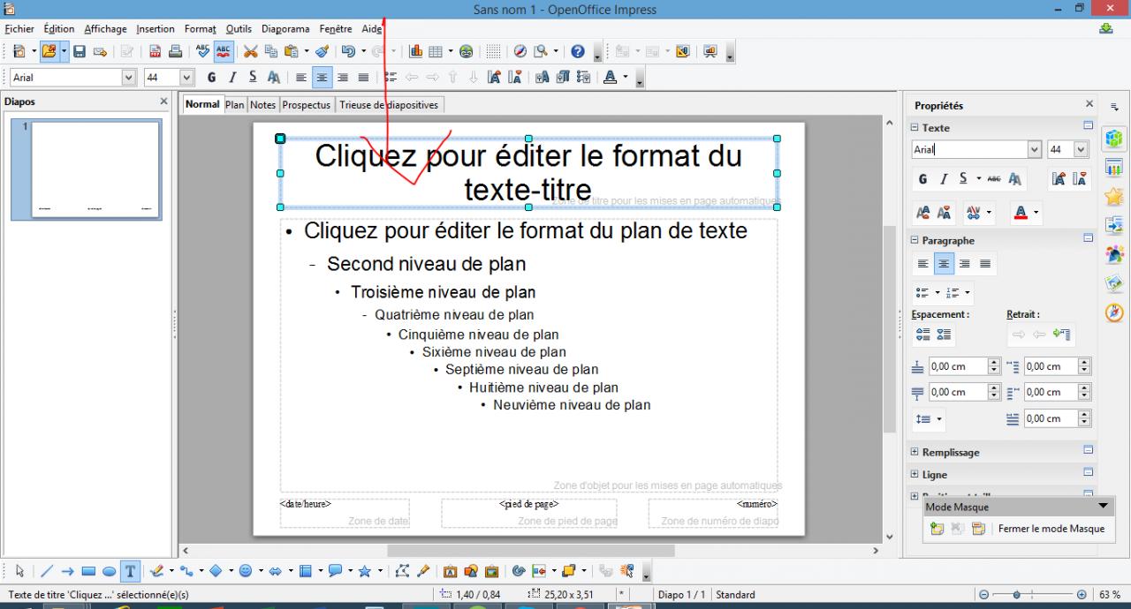Open the Symbol Shapes smiley dropdown arrow
This screenshot has width=1131, height=609.
(261, 571)
